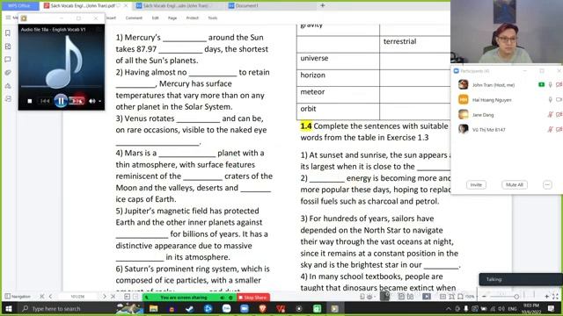Open the Edit ribbon tab
Viewport: 563px width, 316px height.
pos(155,18)
